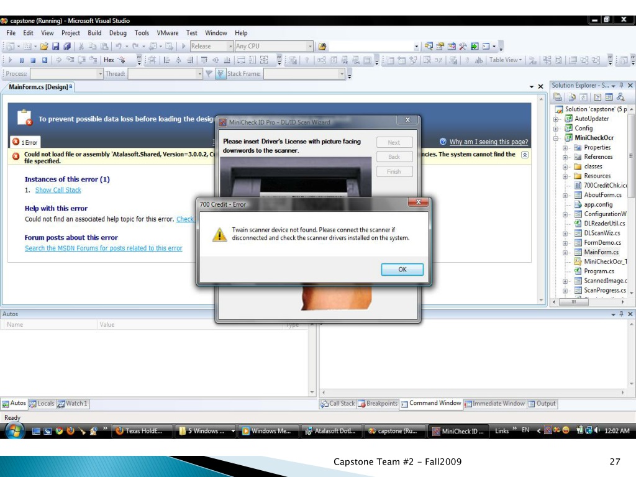The width and height of the screenshot is (636, 477).
Task: Switch to Texas HoldE... taskbar button
Action: (142, 431)
